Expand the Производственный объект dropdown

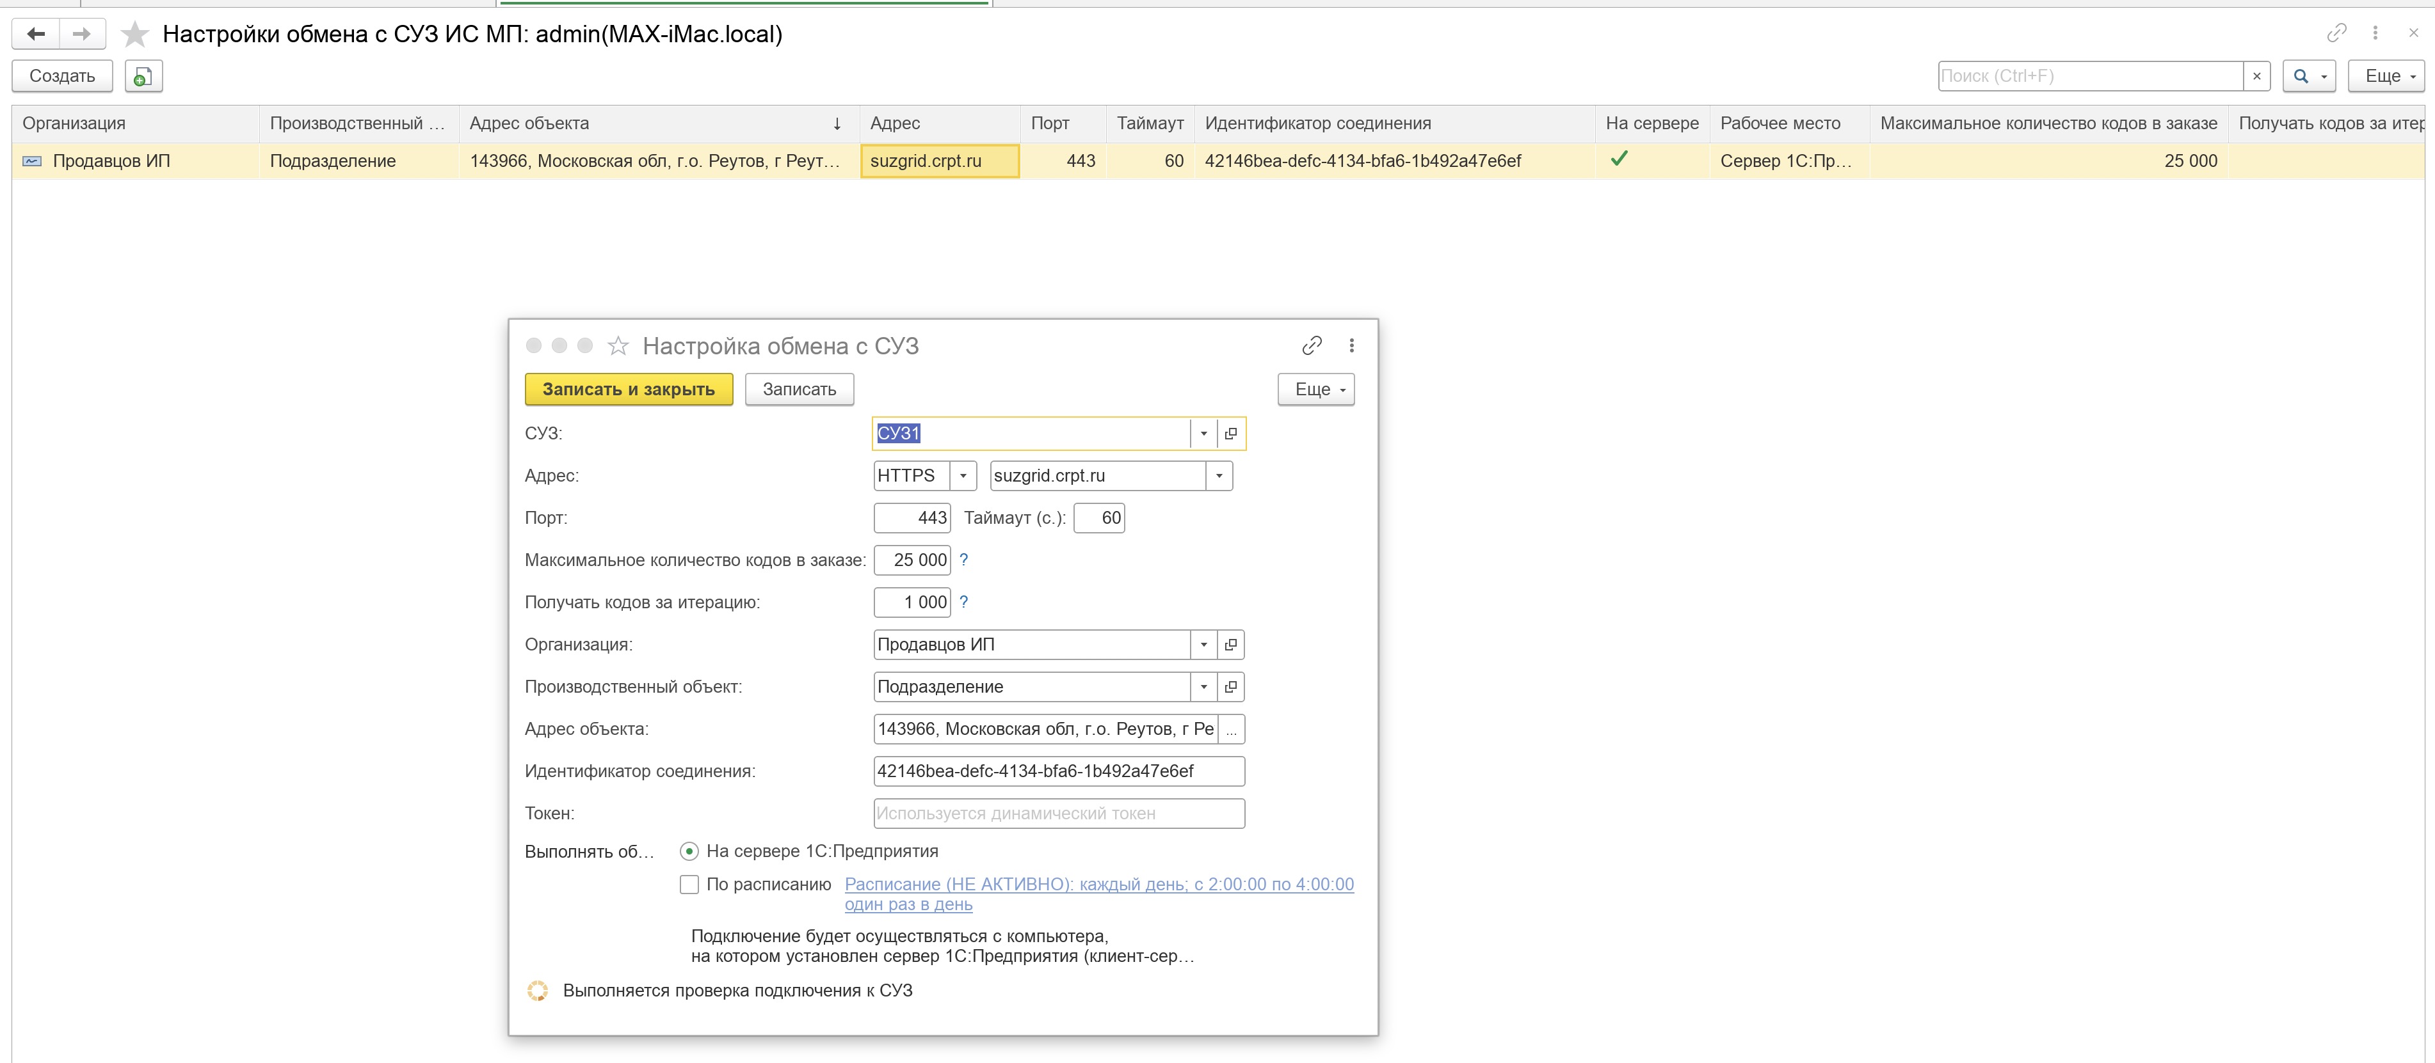click(1203, 687)
